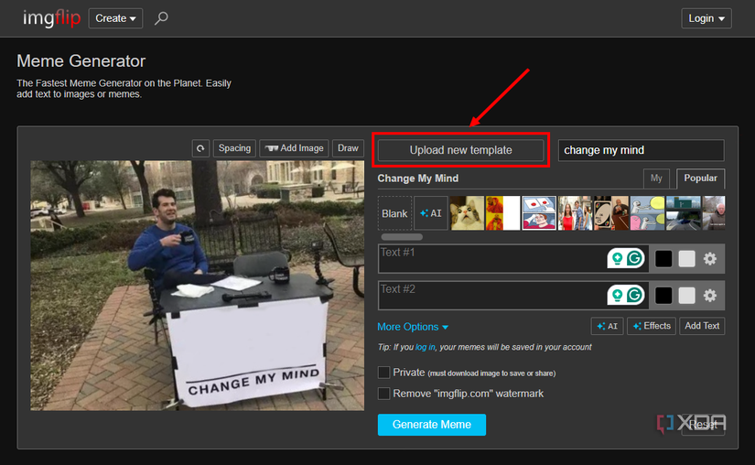This screenshot has height=465, width=755.
Task: Select the Distracted Boyfriend template
Action: (x=575, y=213)
